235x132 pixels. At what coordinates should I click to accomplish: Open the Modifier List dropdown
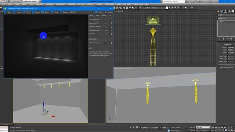[226, 18]
